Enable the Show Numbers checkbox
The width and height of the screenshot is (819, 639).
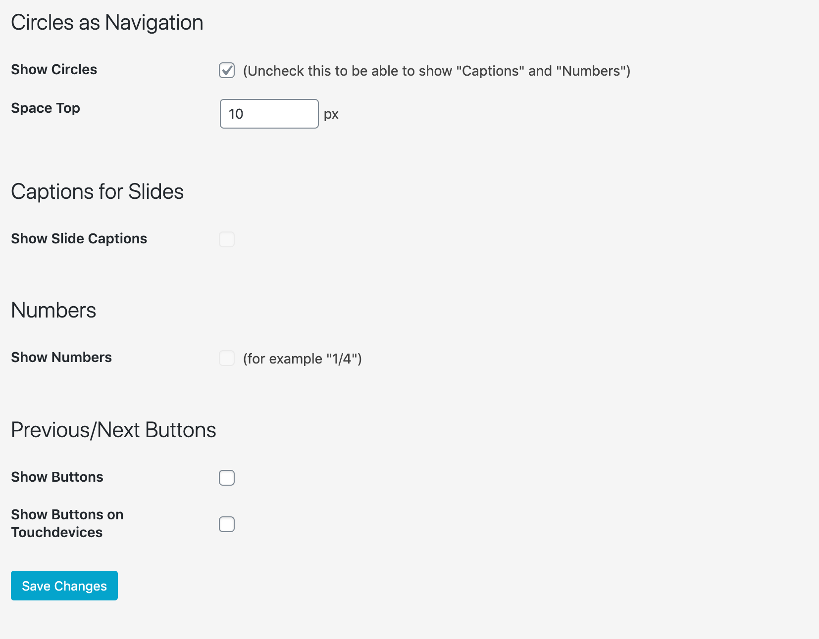tap(227, 358)
